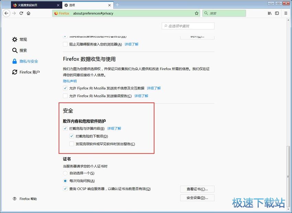Screen dimensions: 292x213
Task: Open 隐私声明 link
Action: click(70, 81)
